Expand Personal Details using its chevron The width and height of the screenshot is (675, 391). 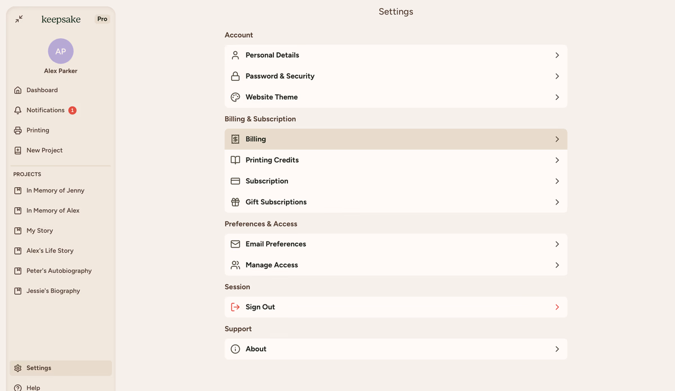pyautogui.click(x=557, y=55)
